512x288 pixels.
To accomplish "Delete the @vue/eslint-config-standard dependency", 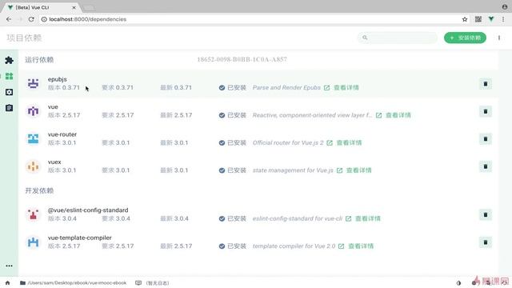I will [x=486, y=215].
